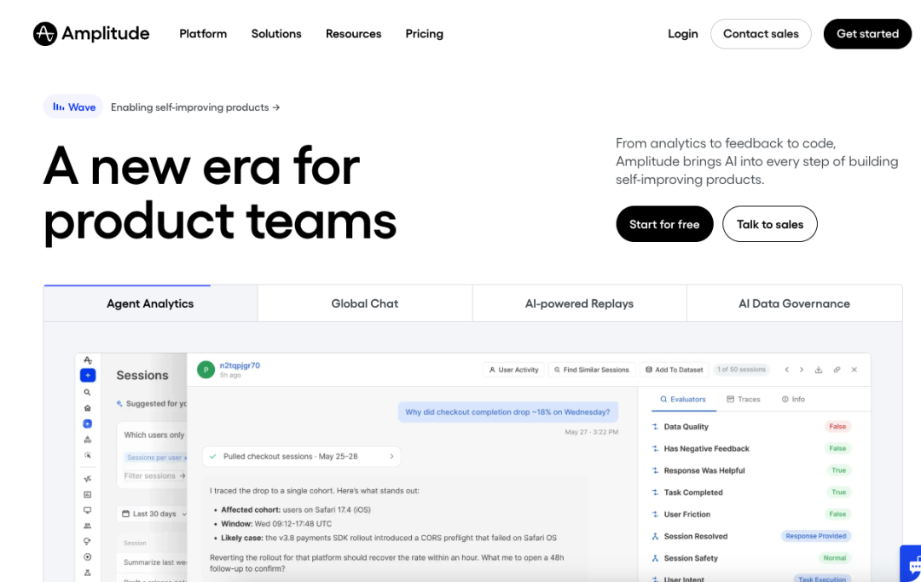Switch to the Global Chat tab
Screen dimensions: 921x582
365,303
